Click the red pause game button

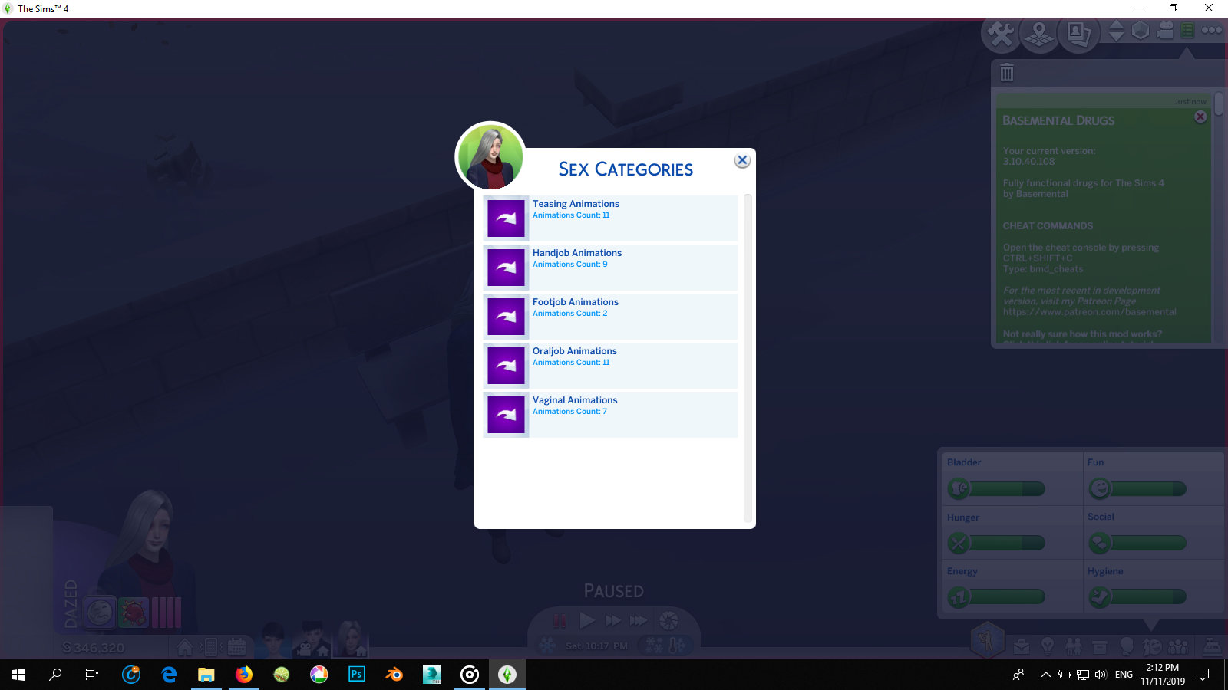(x=560, y=620)
